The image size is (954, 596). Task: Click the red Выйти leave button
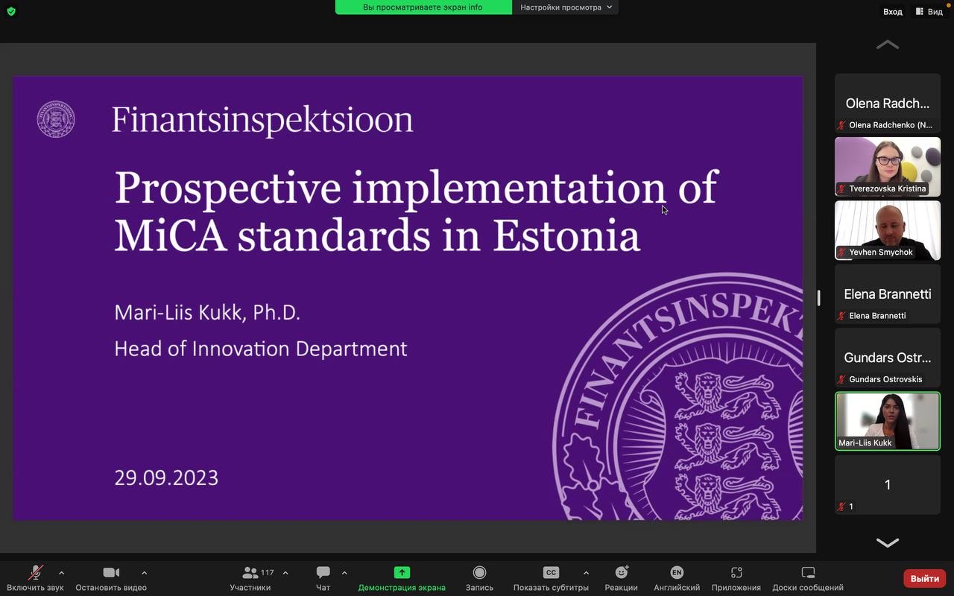tap(924, 578)
